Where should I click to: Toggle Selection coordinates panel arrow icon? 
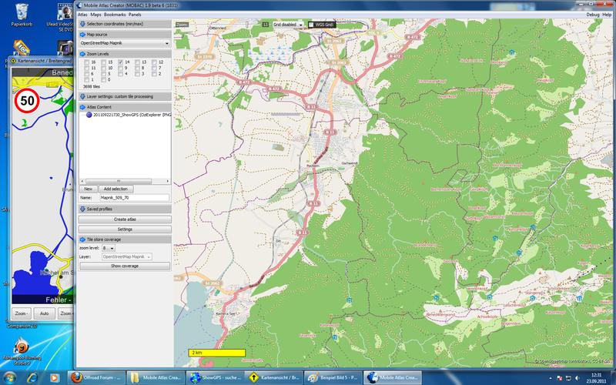(82, 24)
